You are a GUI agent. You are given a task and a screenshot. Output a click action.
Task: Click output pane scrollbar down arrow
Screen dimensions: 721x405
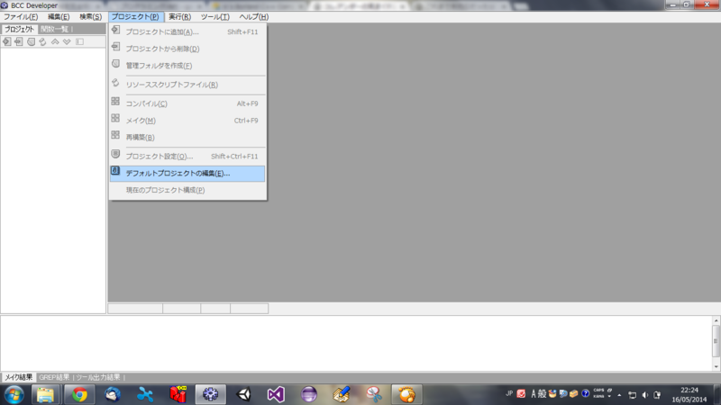[x=716, y=366]
